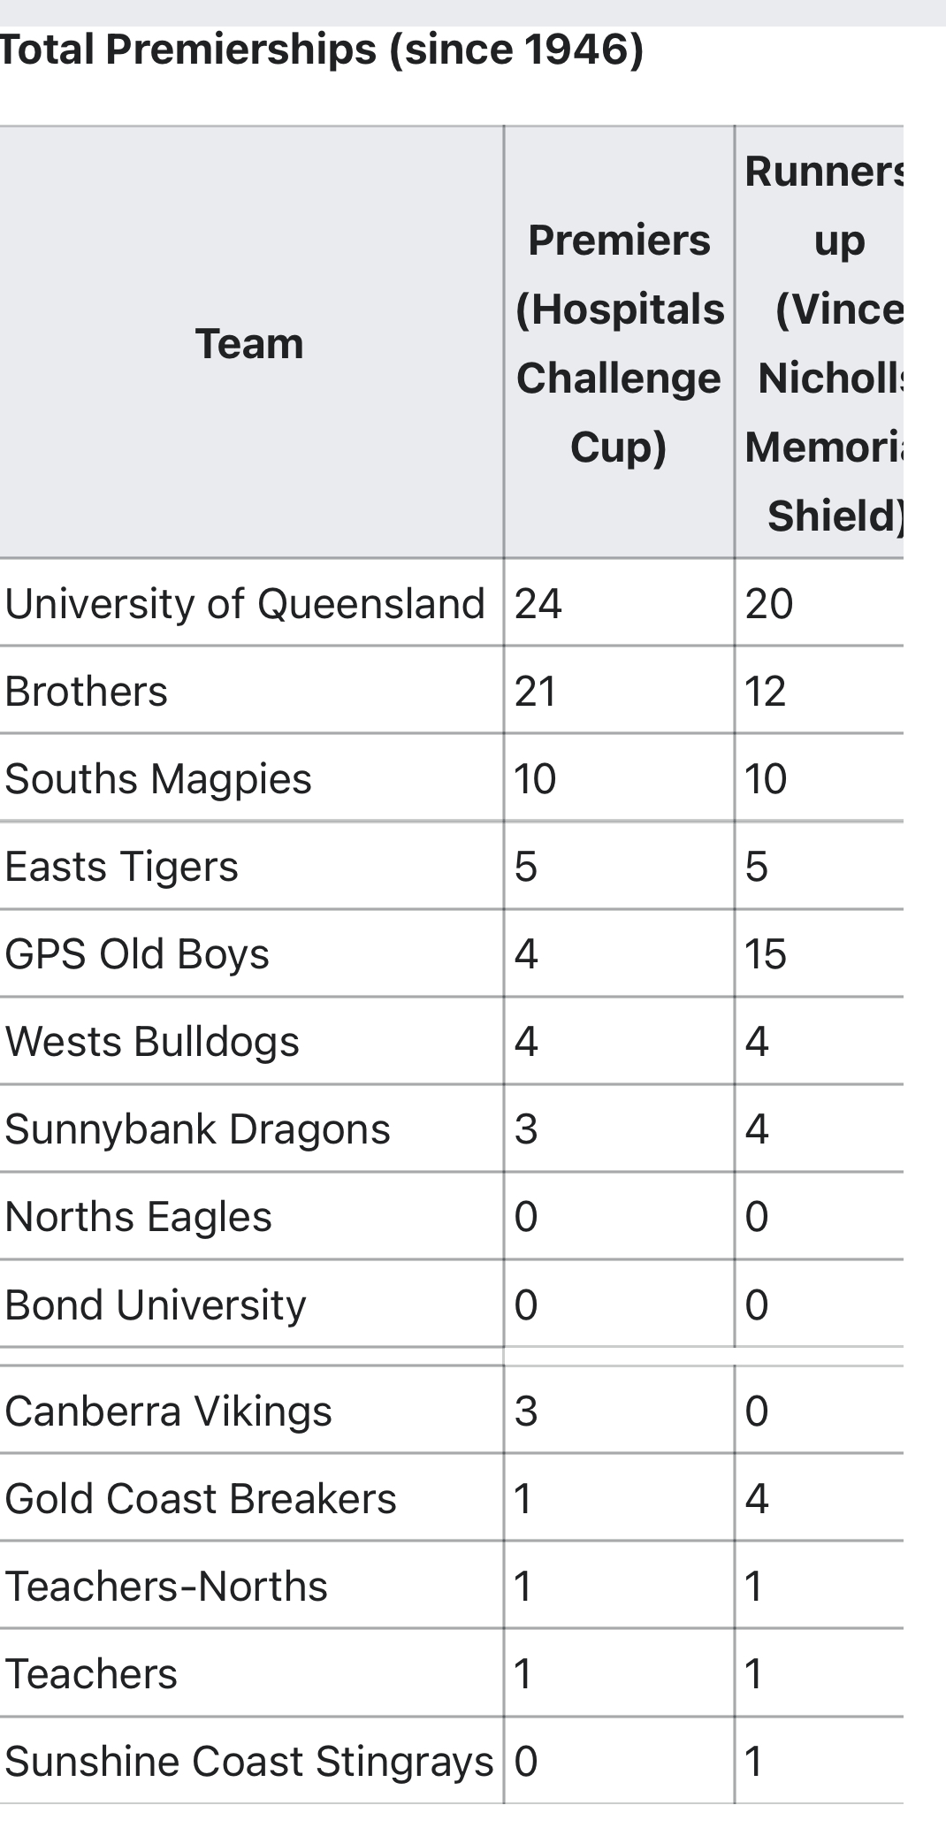Select University of Queensland's premiers count 24
The image size is (946, 1836).
[x=538, y=604]
